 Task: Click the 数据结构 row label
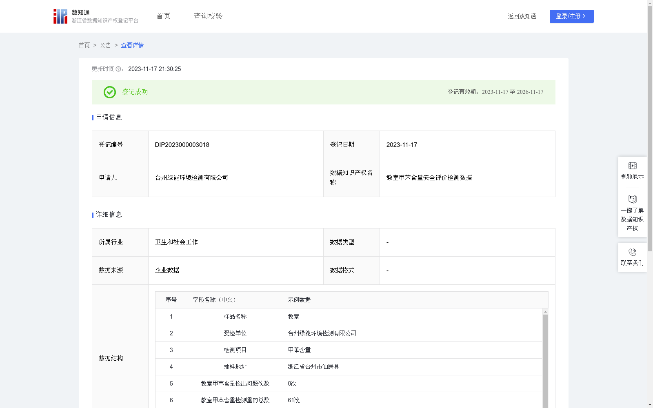[111, 359]
